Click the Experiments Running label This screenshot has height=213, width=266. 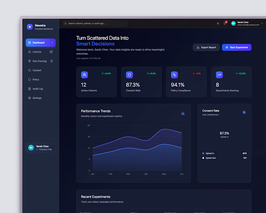(227, 91)
